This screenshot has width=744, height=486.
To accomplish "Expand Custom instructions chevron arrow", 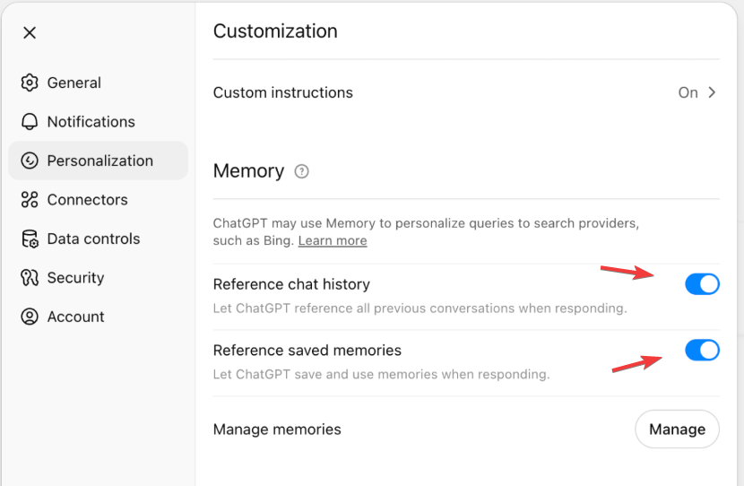I will [713, 92].
